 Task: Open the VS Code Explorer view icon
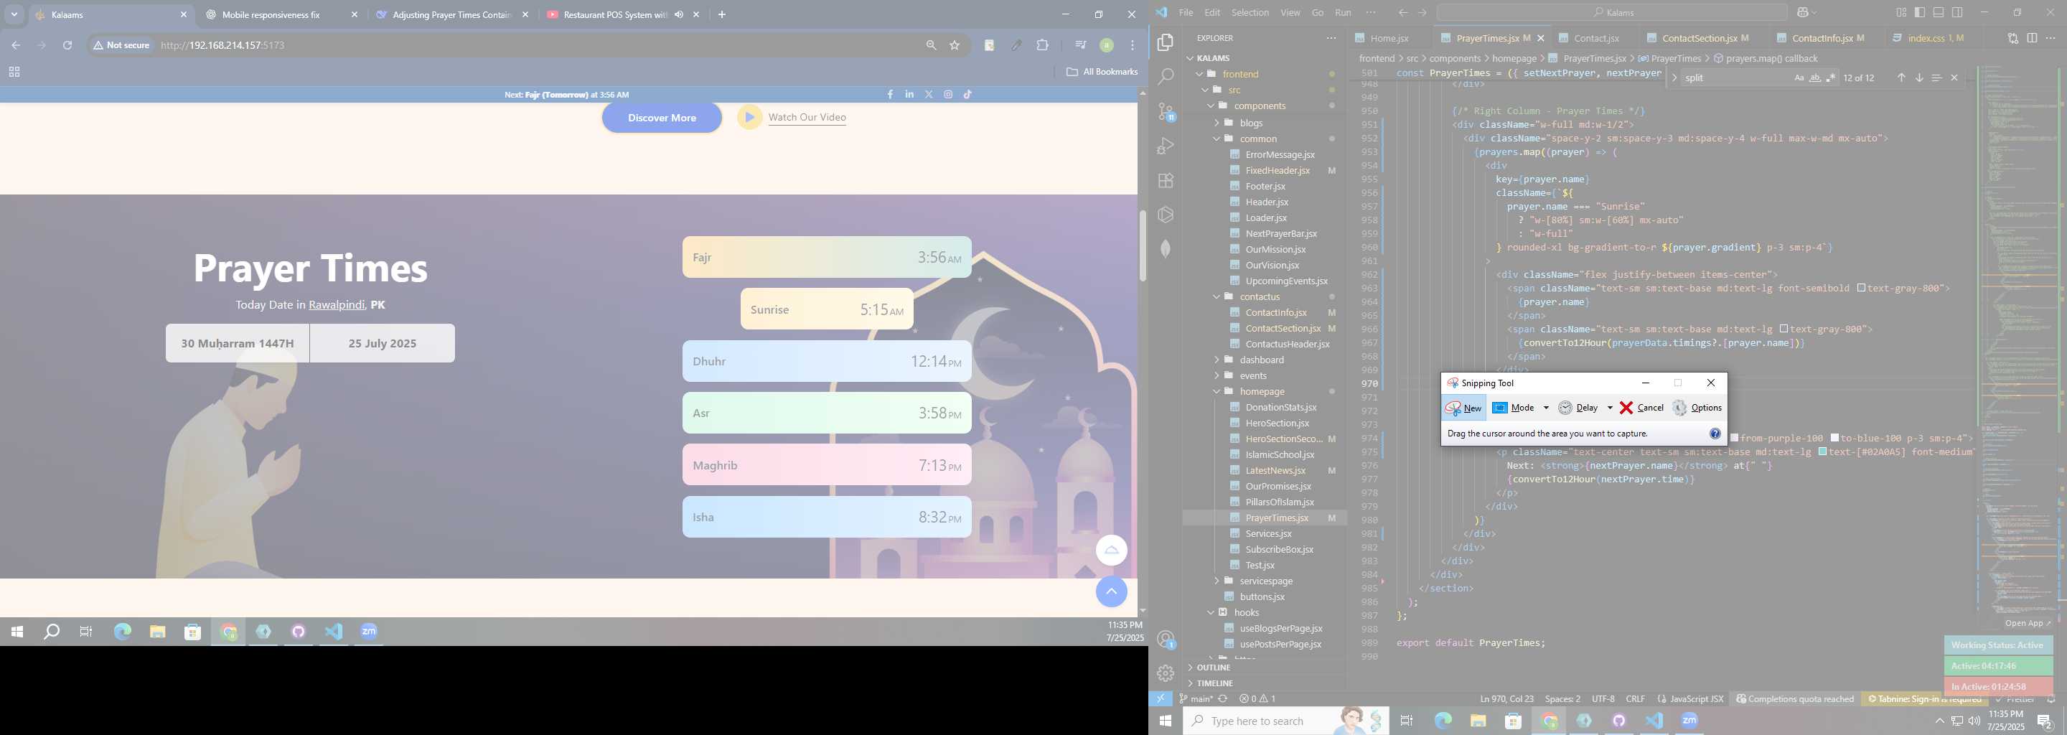point(1166,42)
